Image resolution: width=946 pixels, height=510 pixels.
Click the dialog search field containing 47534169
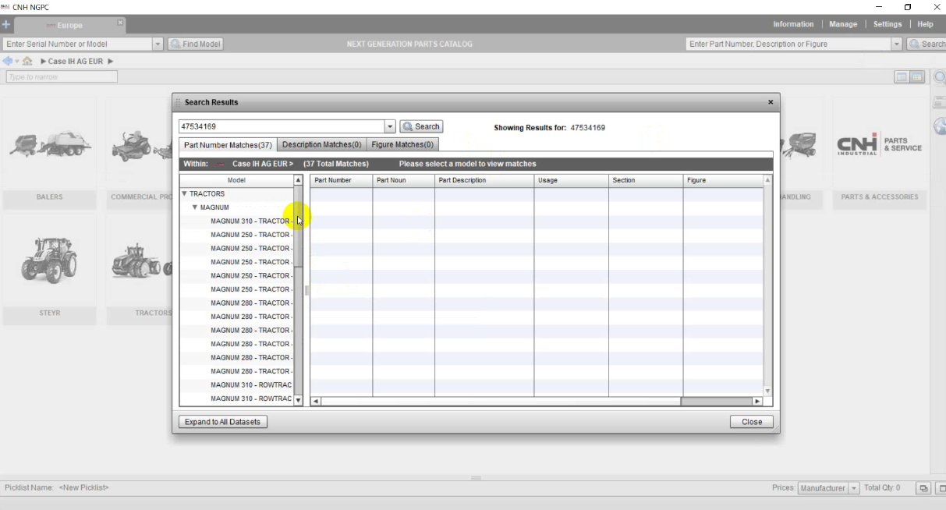tap(282, 126)
